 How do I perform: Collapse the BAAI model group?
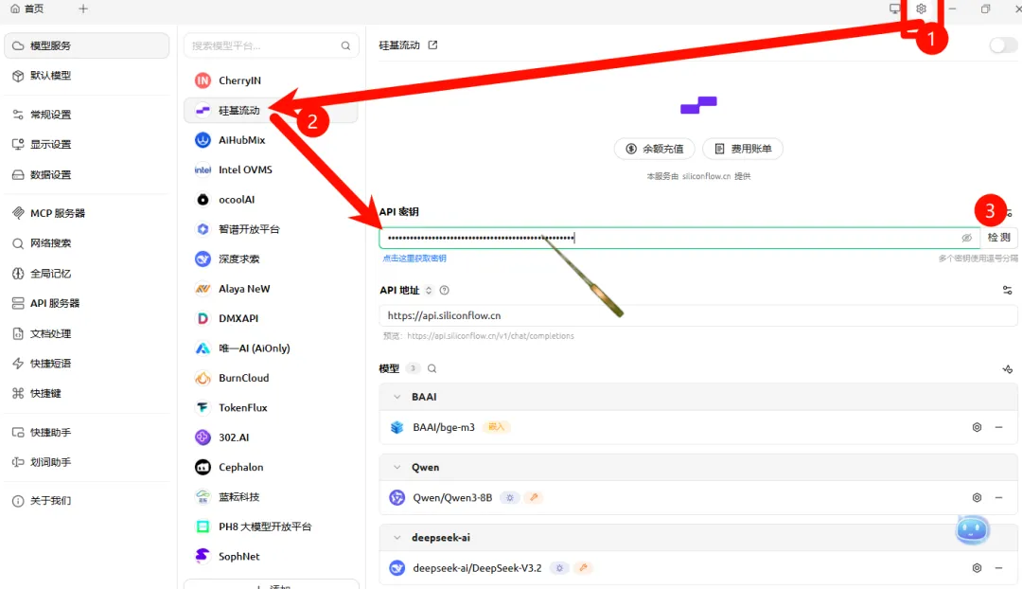(396, 397)
